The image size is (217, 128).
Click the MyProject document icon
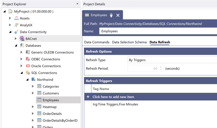(10, 11)
